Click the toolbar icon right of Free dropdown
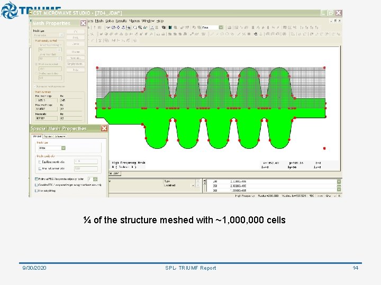381x285 pixels. (229, 27)
